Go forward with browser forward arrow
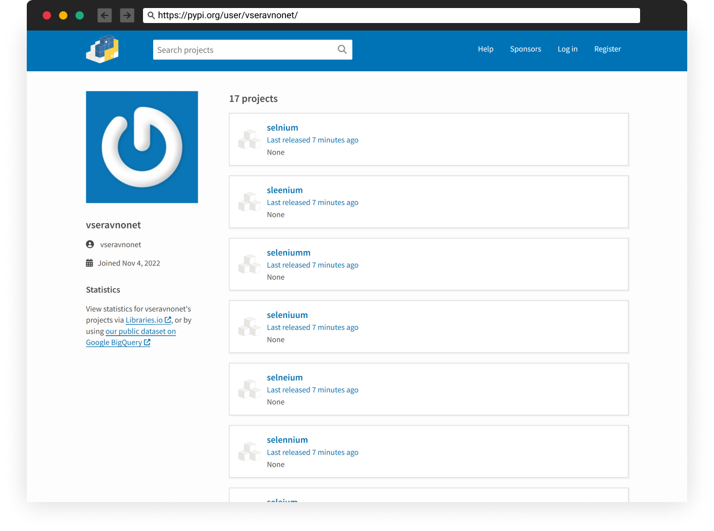 pyautogui.click(x=127, y=16)
